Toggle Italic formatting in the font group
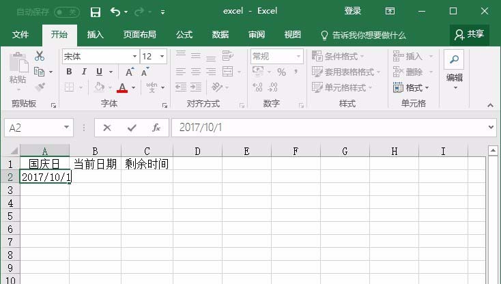The width and height of the screenshot is (501, 284). pos(84,72)
